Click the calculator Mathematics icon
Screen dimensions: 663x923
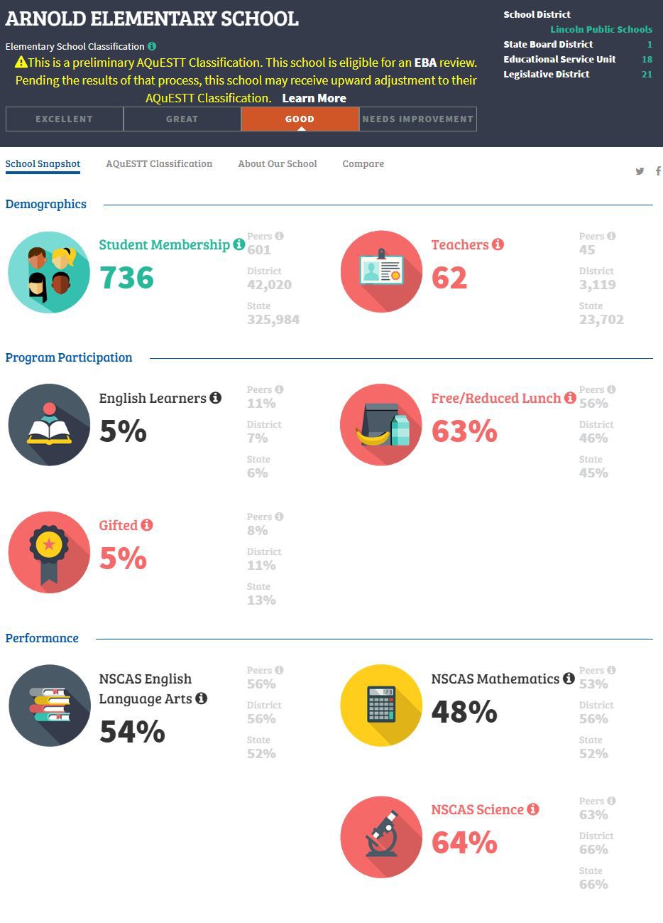click(x=381, y=706)
